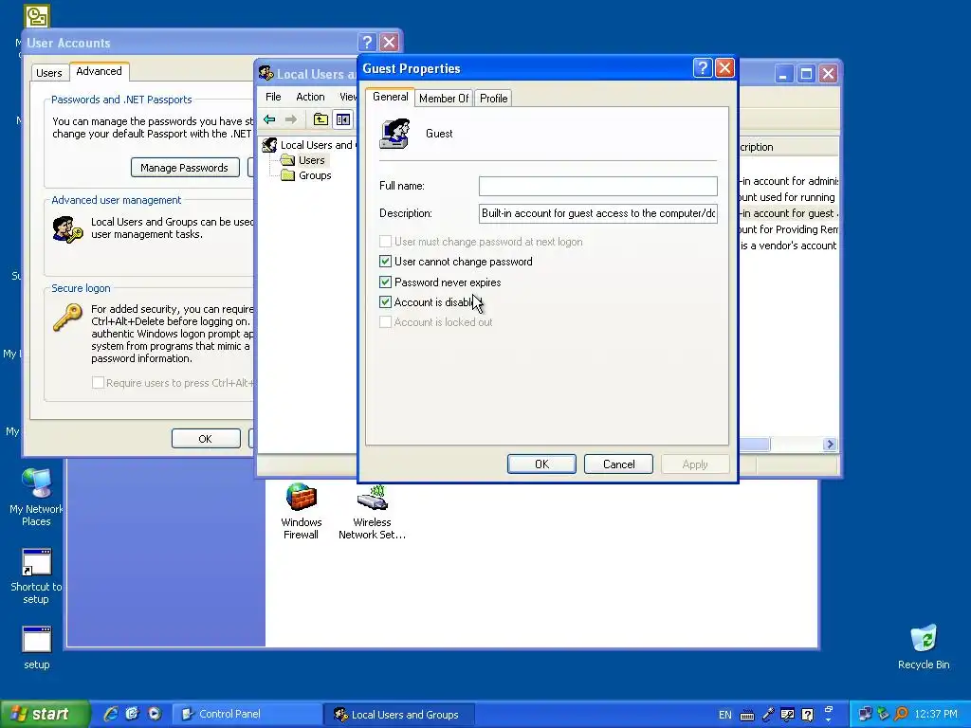
Task: Uncheck Account is disabled
Action: pos(385,302)
